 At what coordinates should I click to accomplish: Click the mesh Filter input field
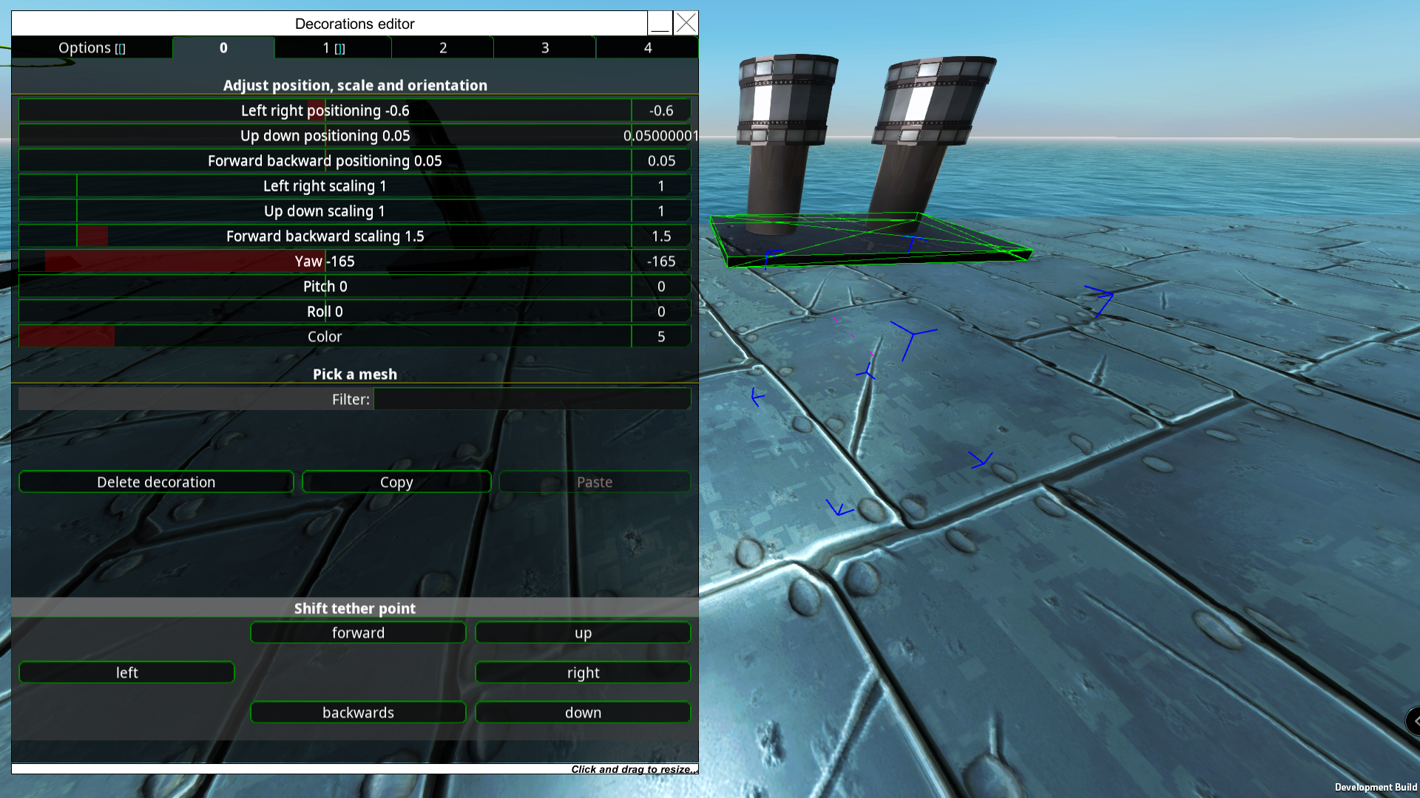(x=532, y=399)
